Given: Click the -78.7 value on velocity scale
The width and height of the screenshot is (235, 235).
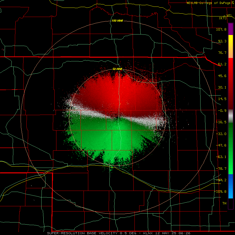Looking at the screenshot, I should pos(221,169).
